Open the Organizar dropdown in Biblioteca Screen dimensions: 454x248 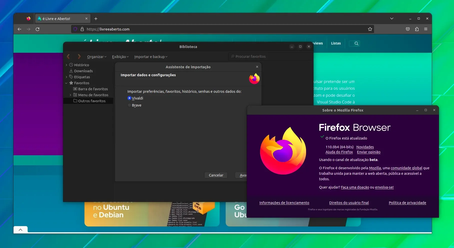tap(97, 57)
